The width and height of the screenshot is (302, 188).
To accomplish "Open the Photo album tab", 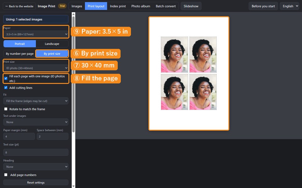I will click(x=141, y=6).
